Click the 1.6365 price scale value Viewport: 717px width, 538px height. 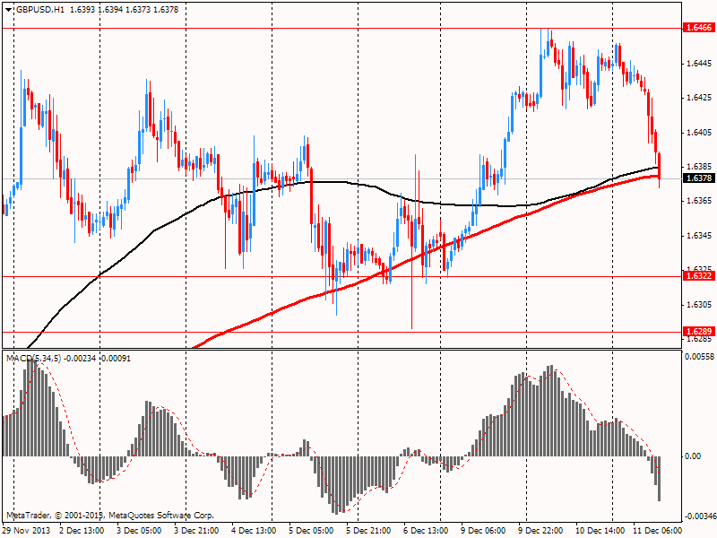click(699, 200)
